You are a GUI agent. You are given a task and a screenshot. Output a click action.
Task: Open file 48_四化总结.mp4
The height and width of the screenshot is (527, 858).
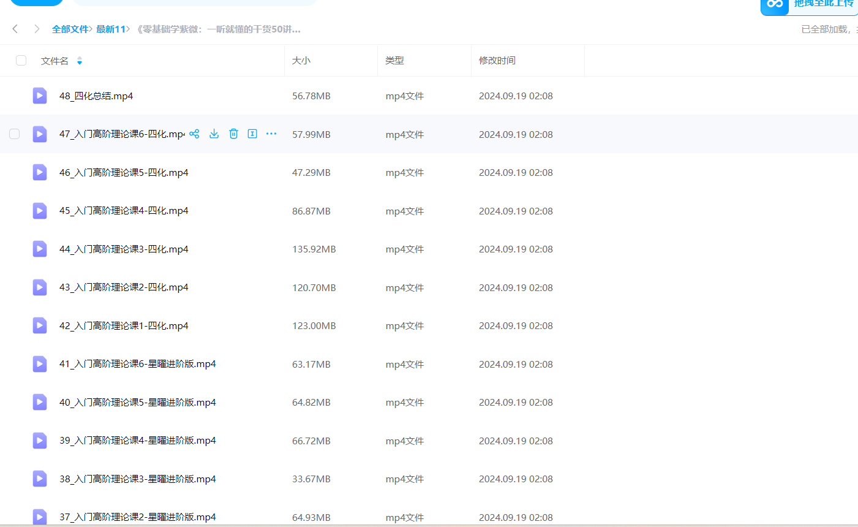point(96,96)
